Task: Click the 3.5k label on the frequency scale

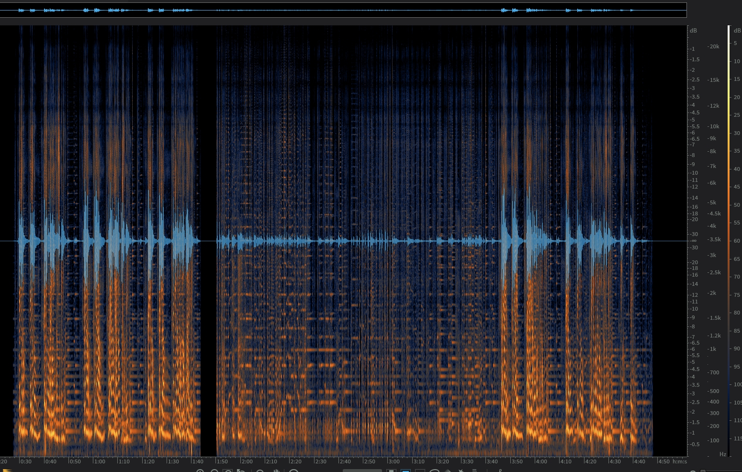Action: tap(715, 239)
